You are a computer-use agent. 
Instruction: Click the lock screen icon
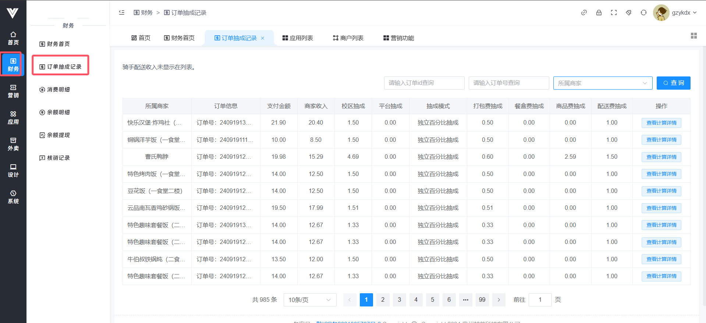599,12
